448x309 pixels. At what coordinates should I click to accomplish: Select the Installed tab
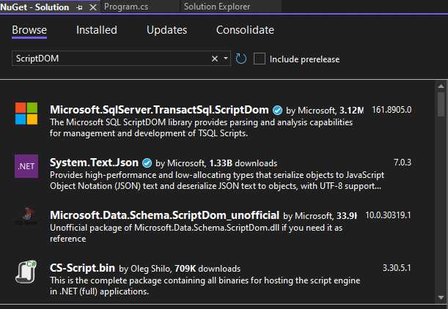(97, 30)
